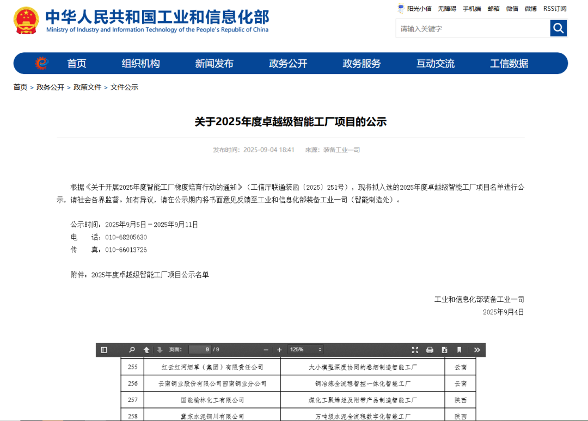Screen dimensions: 588x421
Task: Open the 125% zoom dropdown
Action: pyautogui.click(x=305, y=349)
